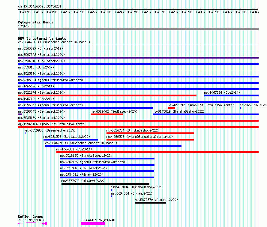Click nsv4262130 (gnomADStructuralVariants) label
The width and height of the screenshot is (267, 227).
coord(93,162)
